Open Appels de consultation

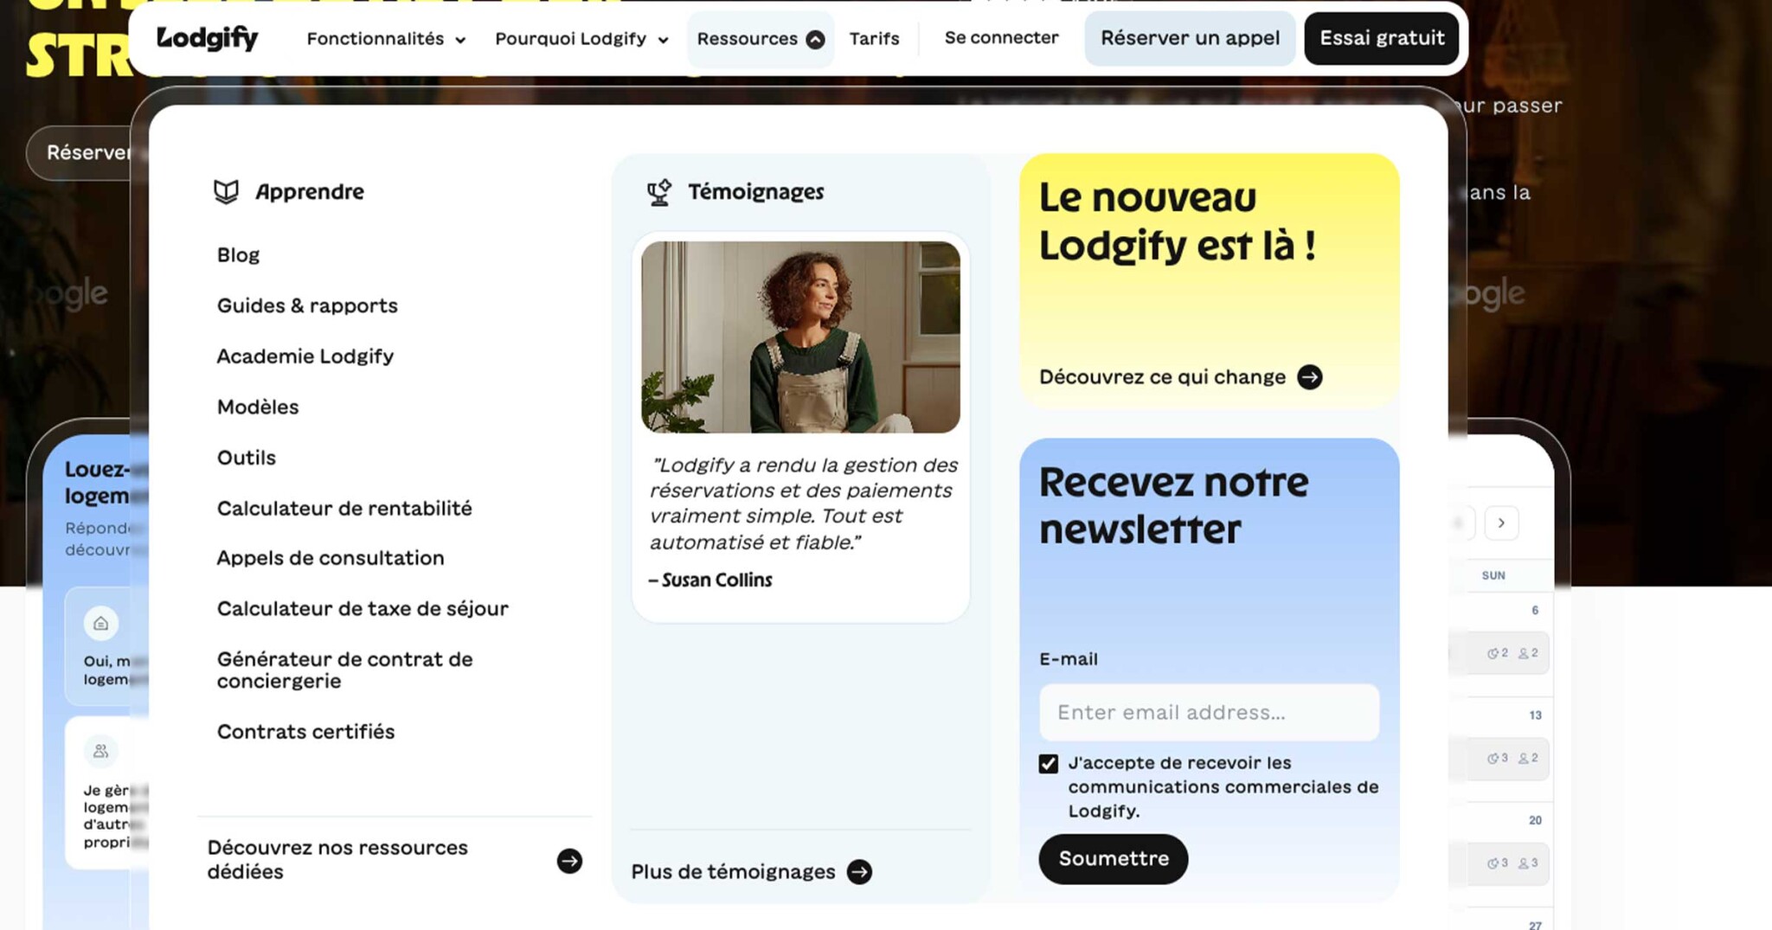[x=331, y=558]
